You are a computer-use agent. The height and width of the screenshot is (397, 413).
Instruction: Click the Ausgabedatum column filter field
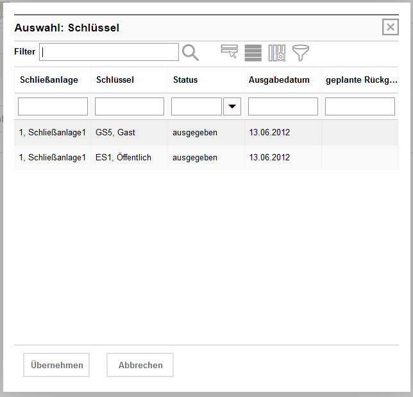(283, 106)
